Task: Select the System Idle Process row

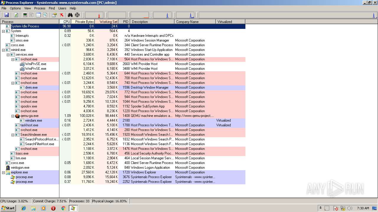Action: click(x=123, y=26)
